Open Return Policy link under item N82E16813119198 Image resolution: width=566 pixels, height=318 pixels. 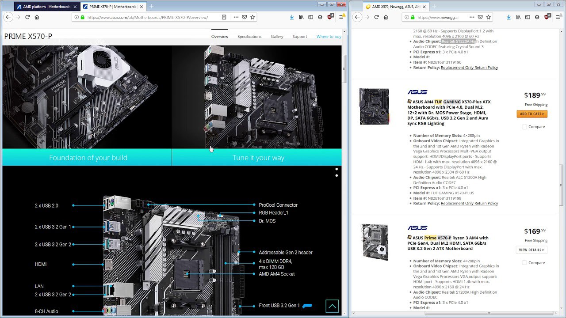(469, 204)
